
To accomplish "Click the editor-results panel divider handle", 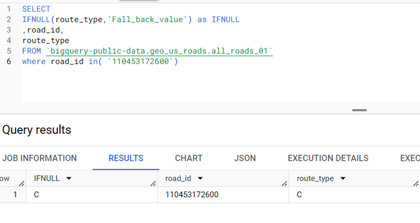I will click(x=360, y=110).
